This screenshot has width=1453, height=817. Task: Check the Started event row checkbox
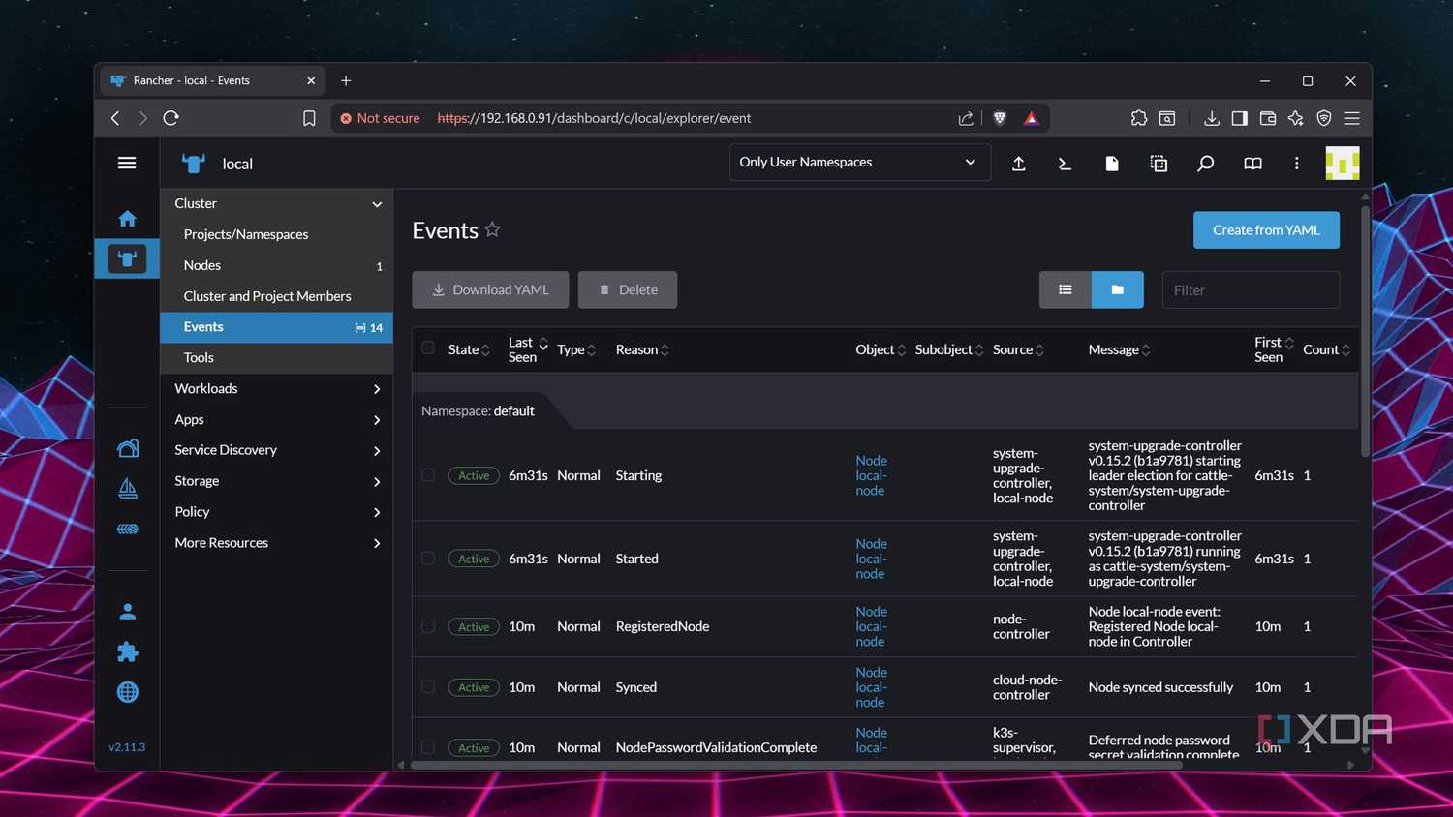(x=428, y=559)
